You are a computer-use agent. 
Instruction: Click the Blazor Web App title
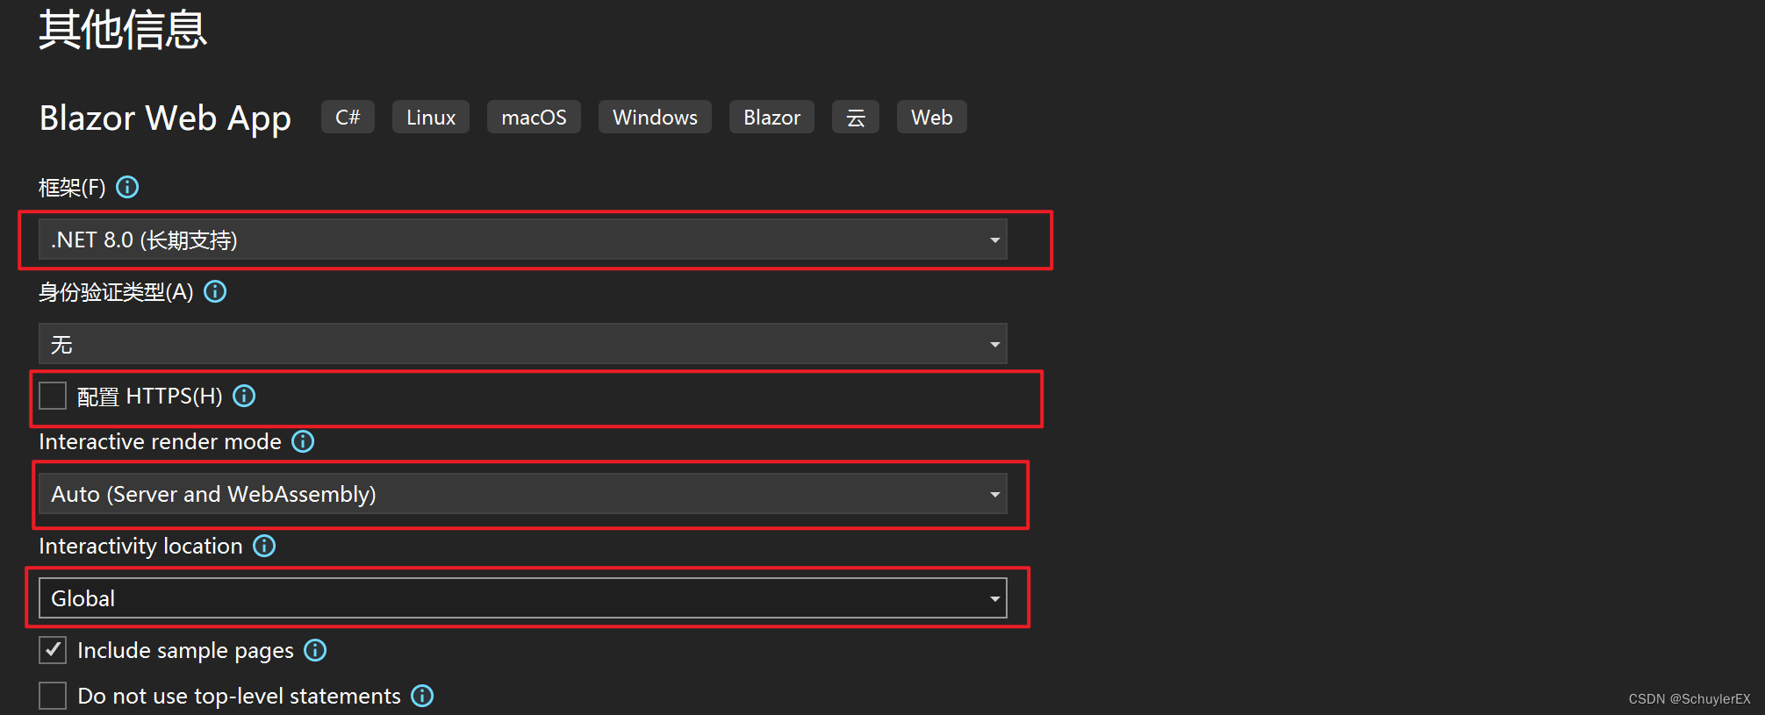(x=165, y=118)
